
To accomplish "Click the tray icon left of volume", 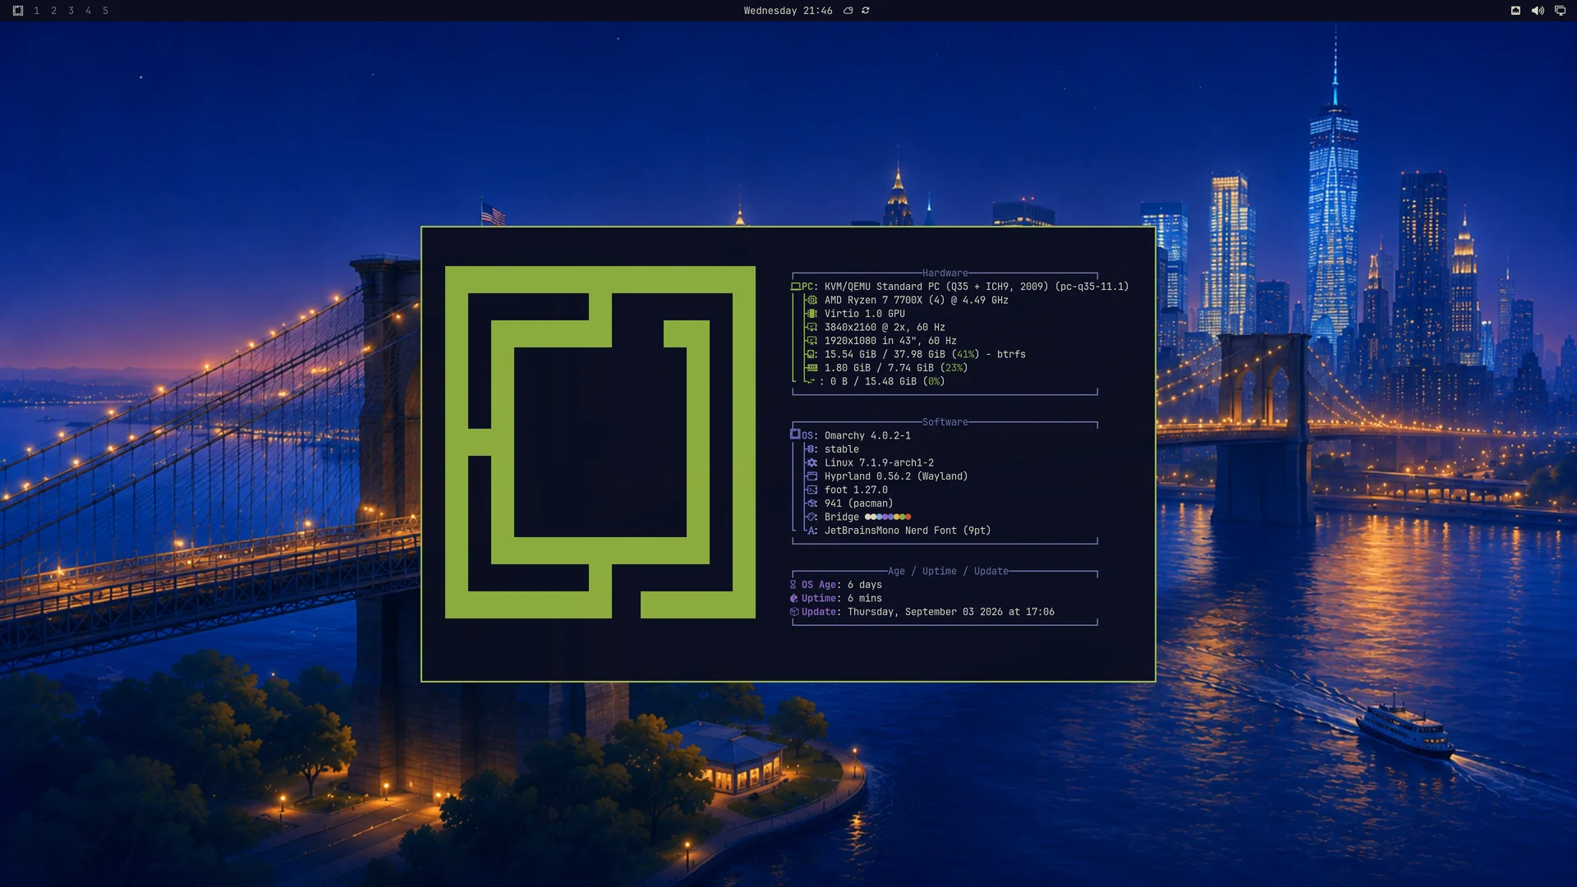I will [x=1515, y=11].
